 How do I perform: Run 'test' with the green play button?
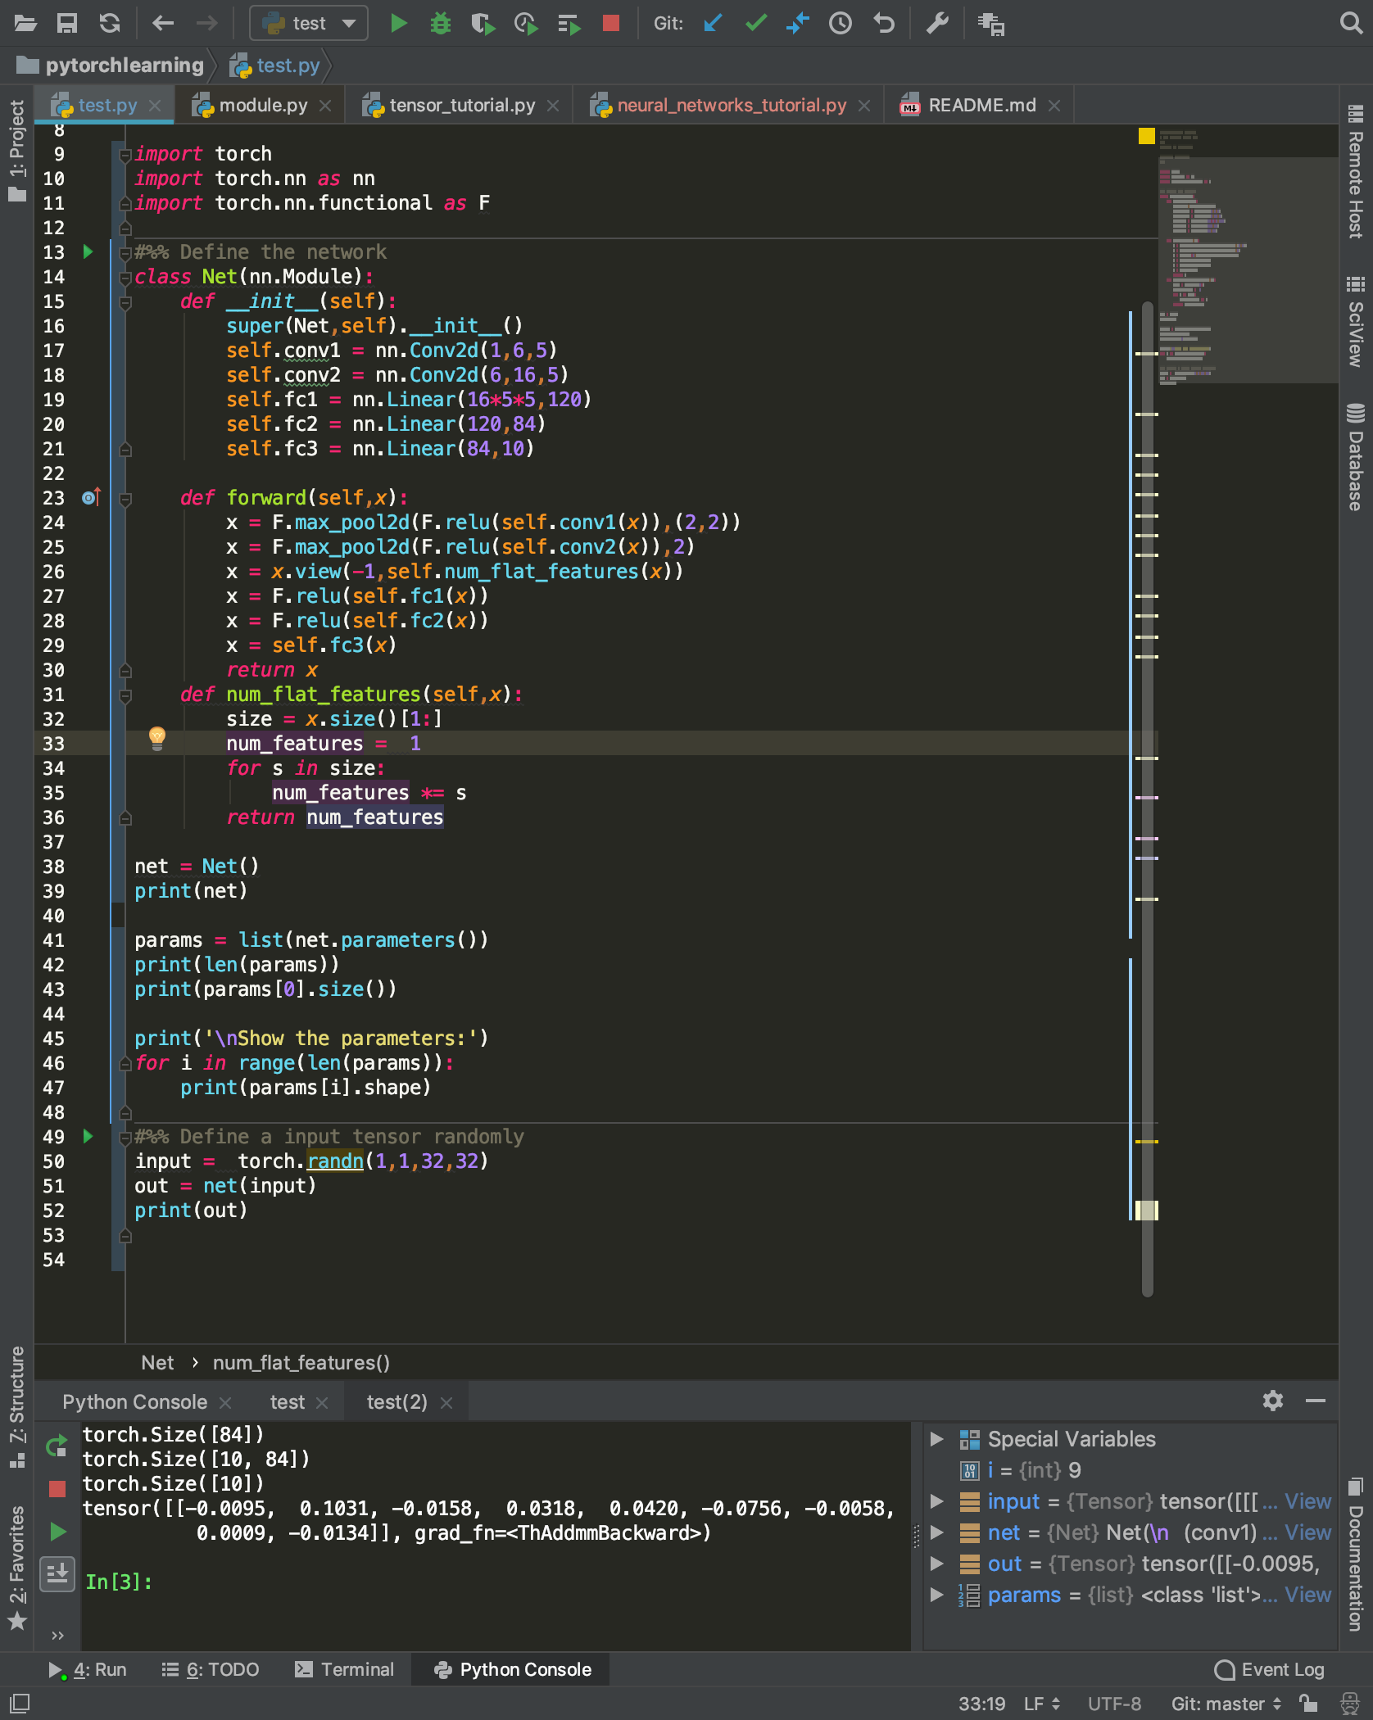[x=399, y=23]
